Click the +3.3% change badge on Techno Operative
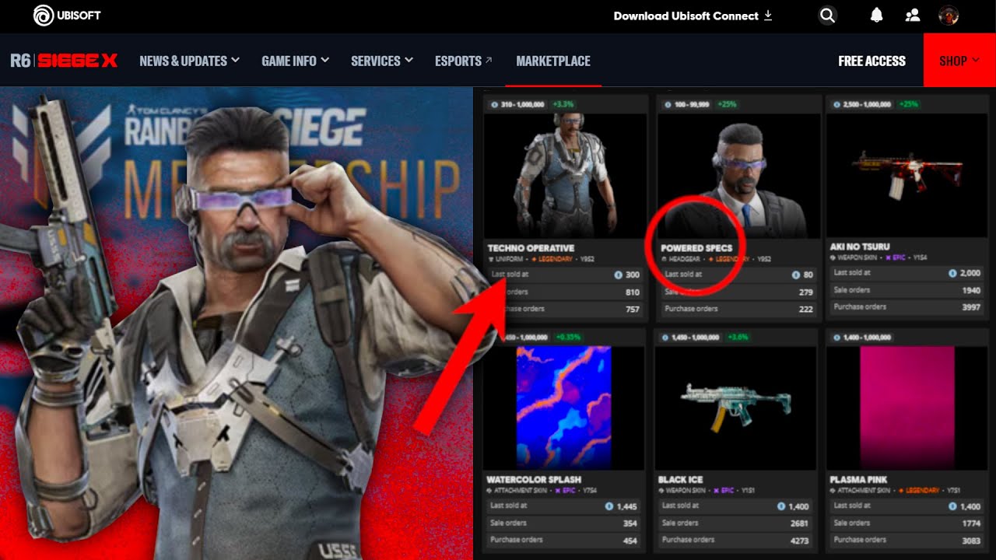 (562, 103)
